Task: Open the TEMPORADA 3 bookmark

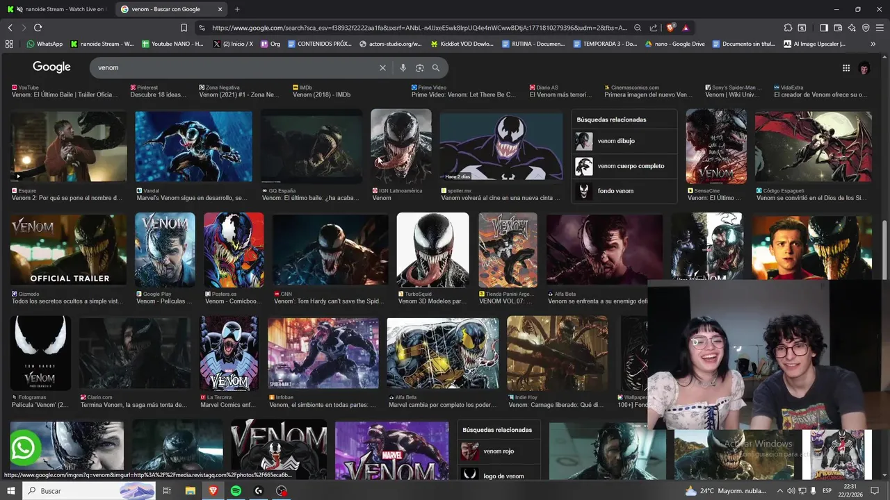Action: [x=605, y=44]
